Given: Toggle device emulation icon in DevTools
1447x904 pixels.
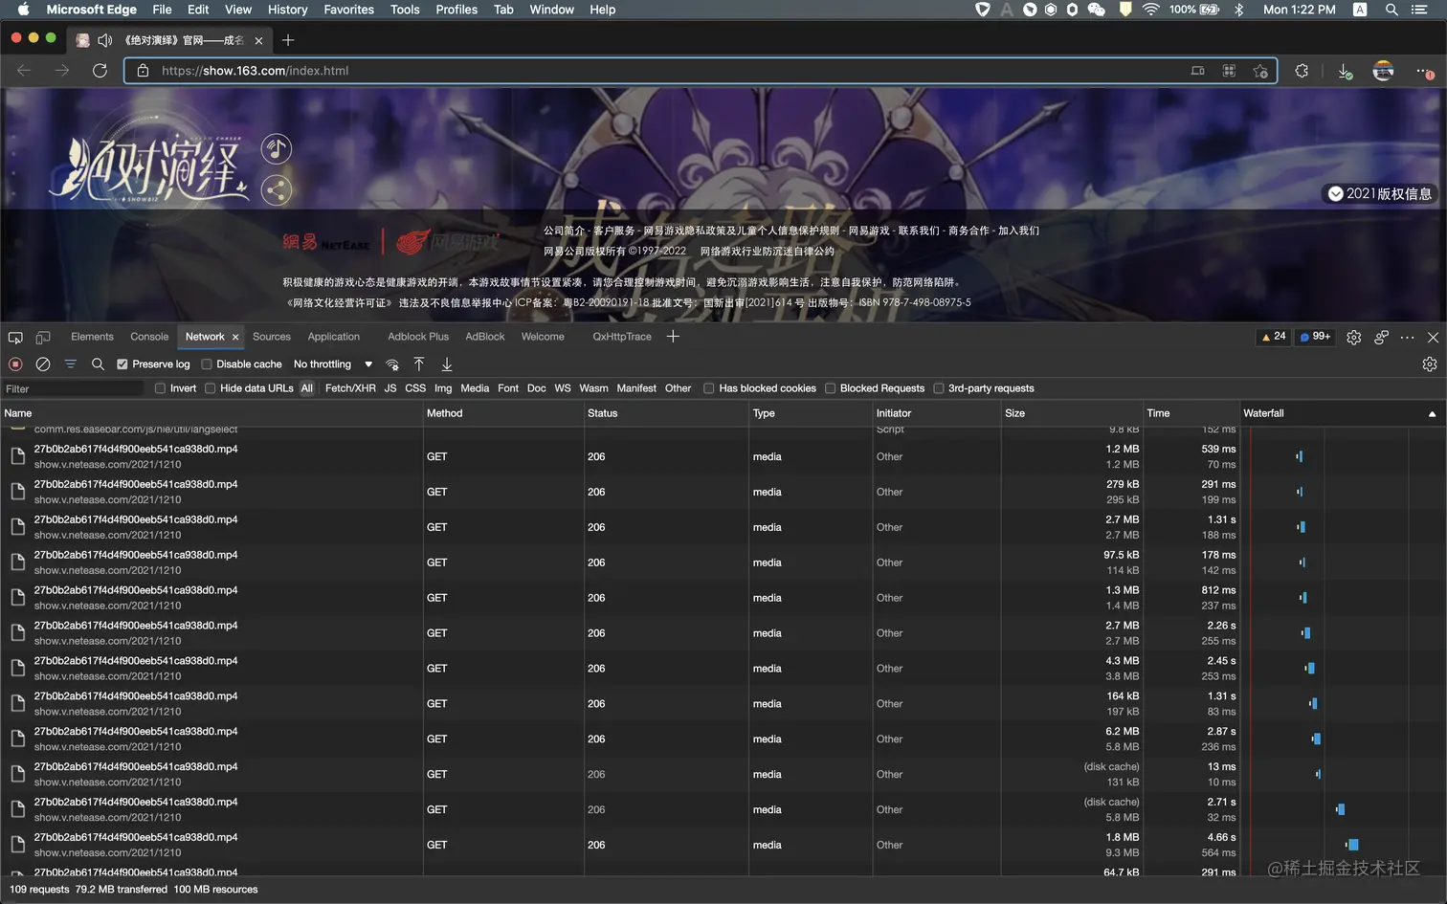Looking at the screenshot, I should click(x=43, y=337).
